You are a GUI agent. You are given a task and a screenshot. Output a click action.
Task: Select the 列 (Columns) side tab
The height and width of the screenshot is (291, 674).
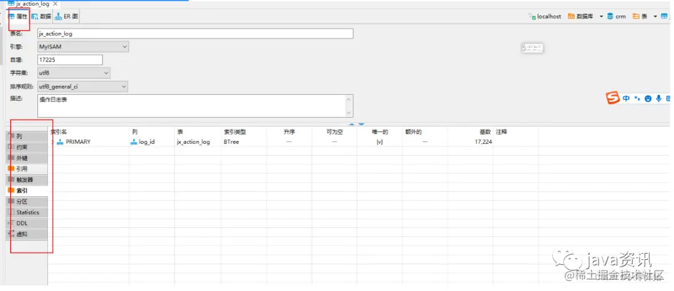tap(27, 136)
